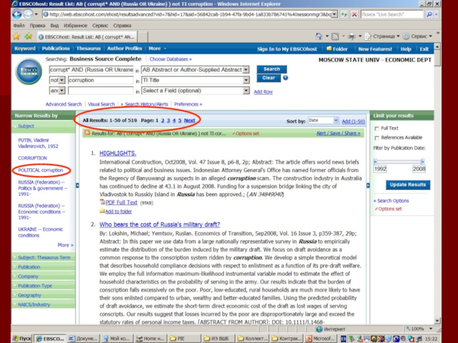Click the Alert / Save / Share link
458x343 pixels.
[338, 133]
